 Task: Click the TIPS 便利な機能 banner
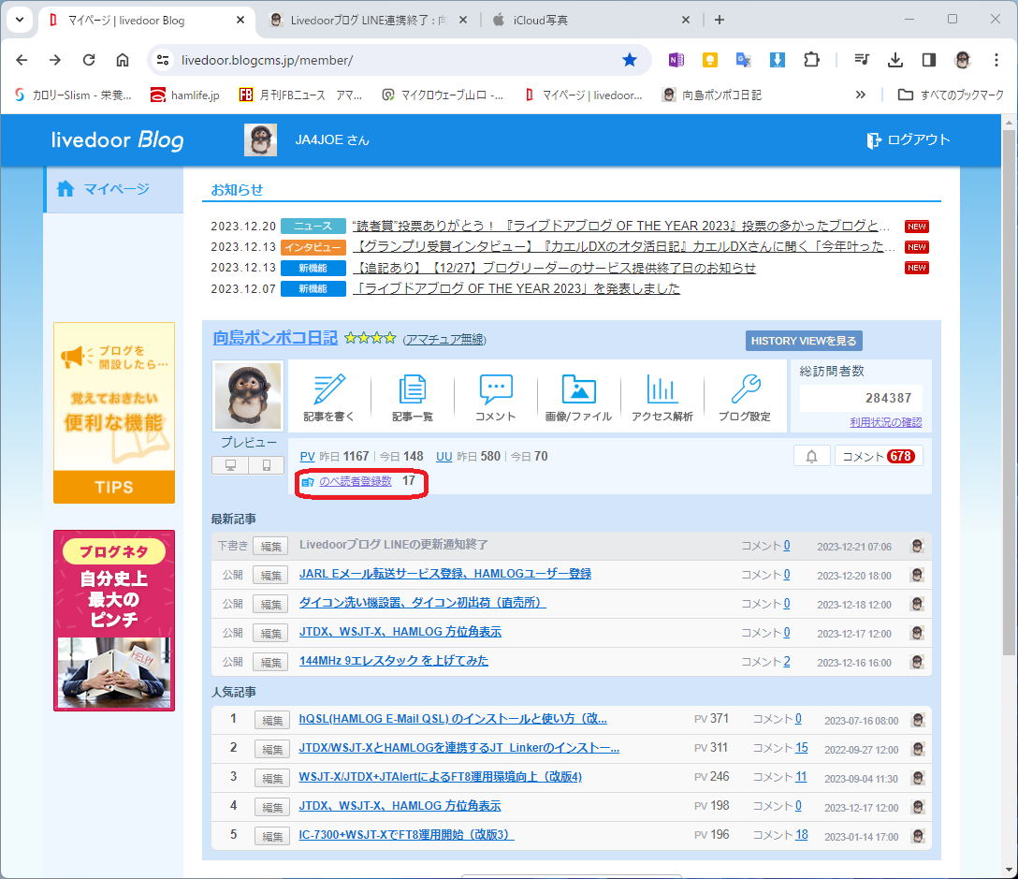(114, 413)
